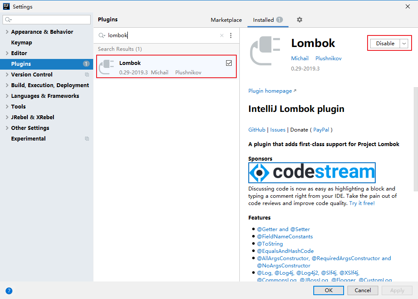Image resolution: width=418 pixels, height=299 pixels.
Task: Select Experimental in the settings tree
Action: point(28,138)
